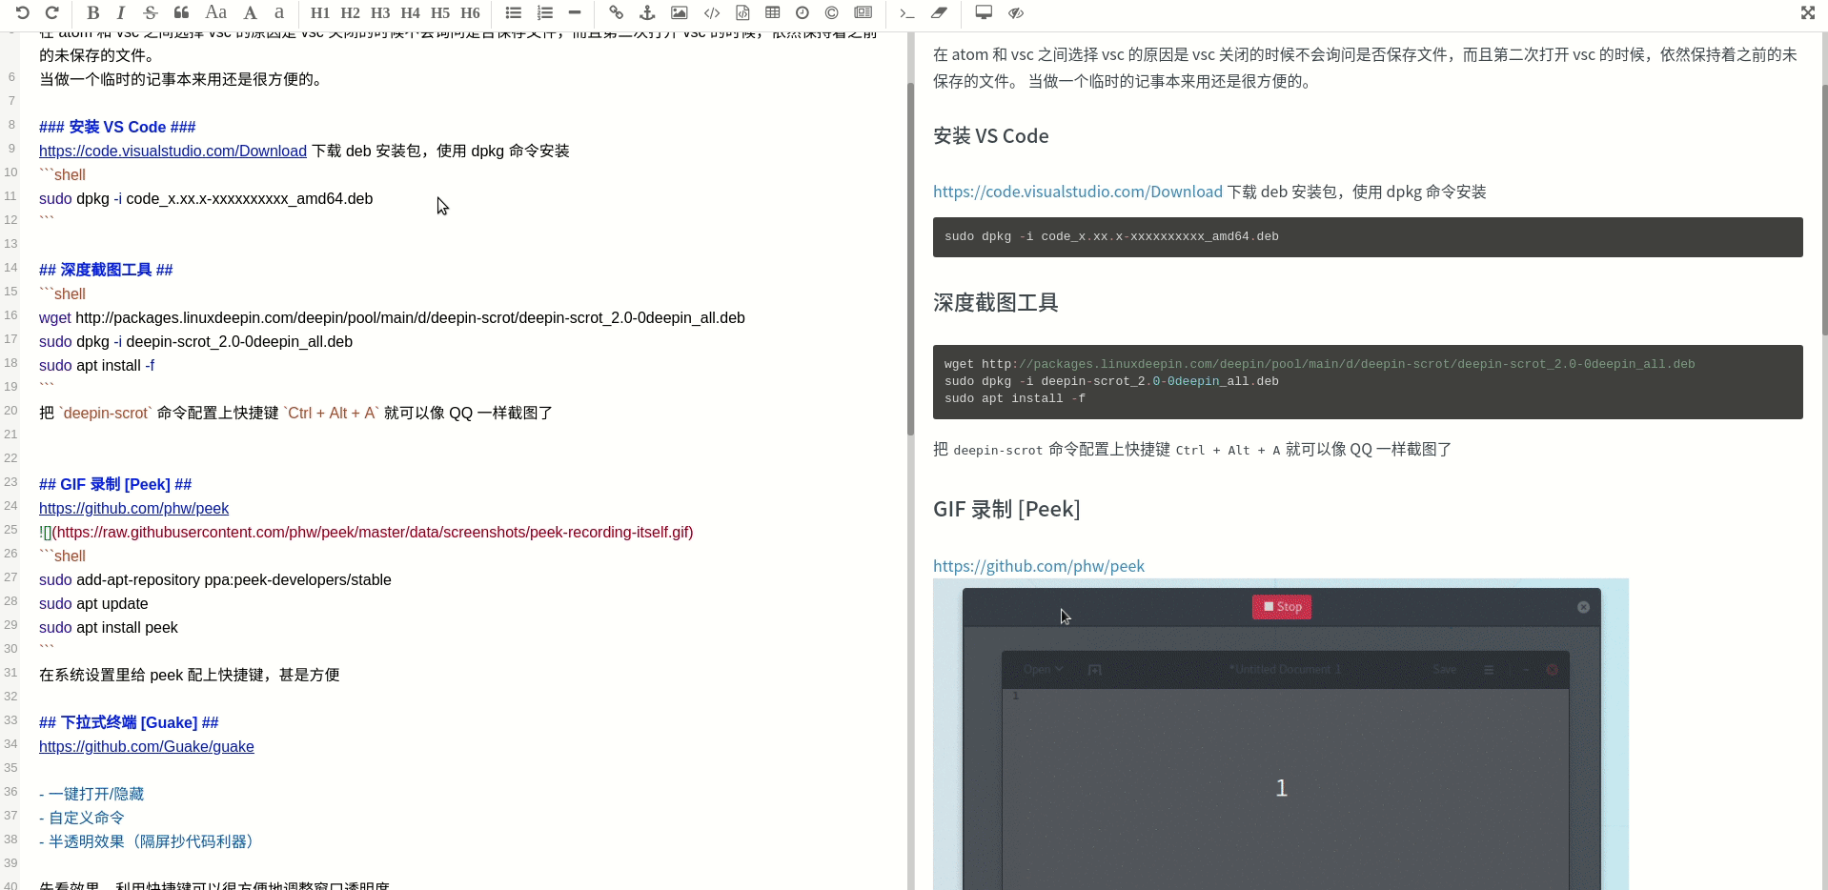Click the Peek recording GIF thumbnail
Image resolution: width=1828 pixels, height=890 pixels.
tap(1281, 735)
